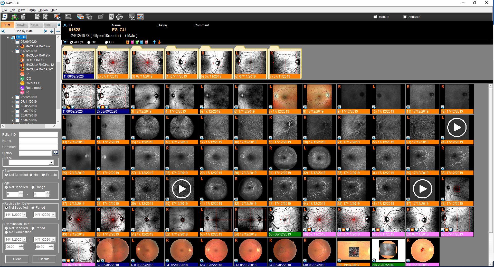This screenshot has height=267, width=494.
Task: Click the trash can delete icon
Action: coord(23,17)
